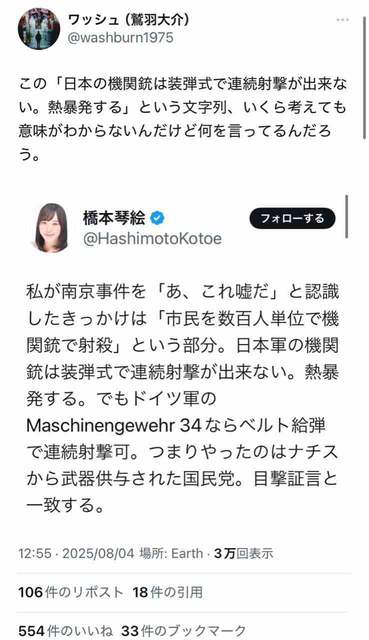
Task: View the 18件の引用 quotes list
Action: pyautogui.click(x=167, y=592)
